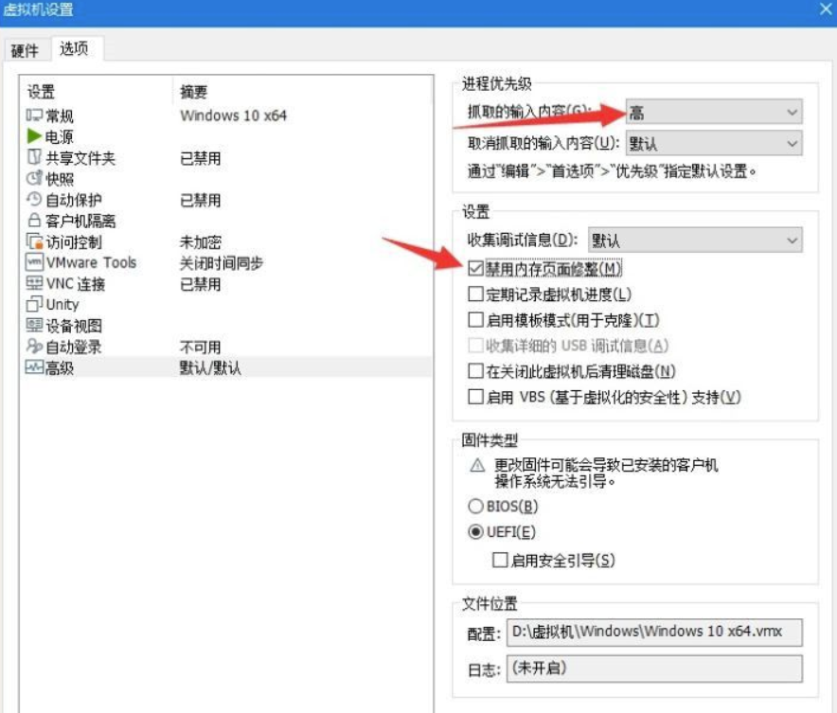Switch to the 硬件 hardware tab
This screenshot has height=713, width=837.
[25, 51]
